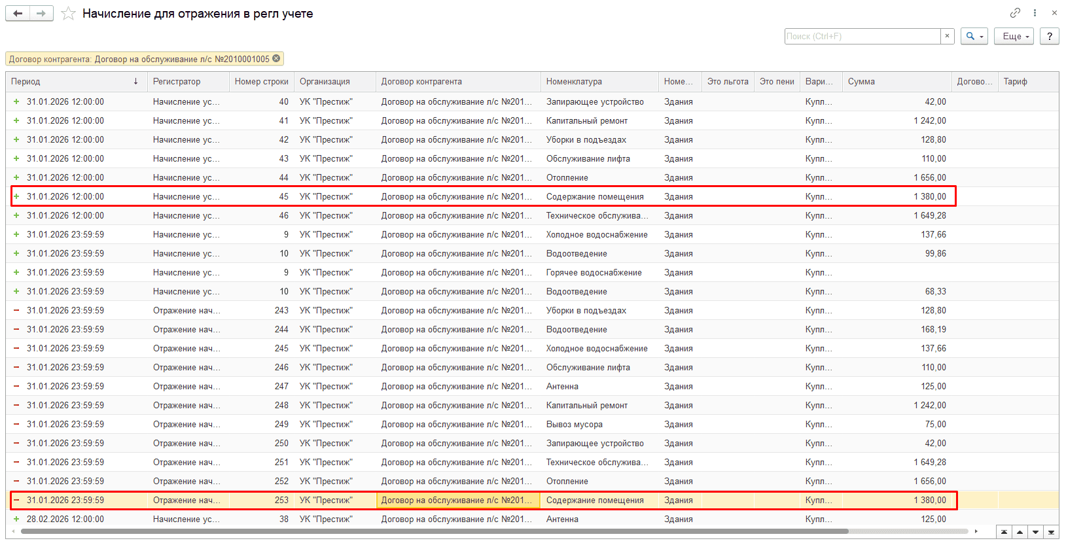This screenshot has height=545, width=1066.
Task: Open help with the question mark button
Action: [1050, 37]
